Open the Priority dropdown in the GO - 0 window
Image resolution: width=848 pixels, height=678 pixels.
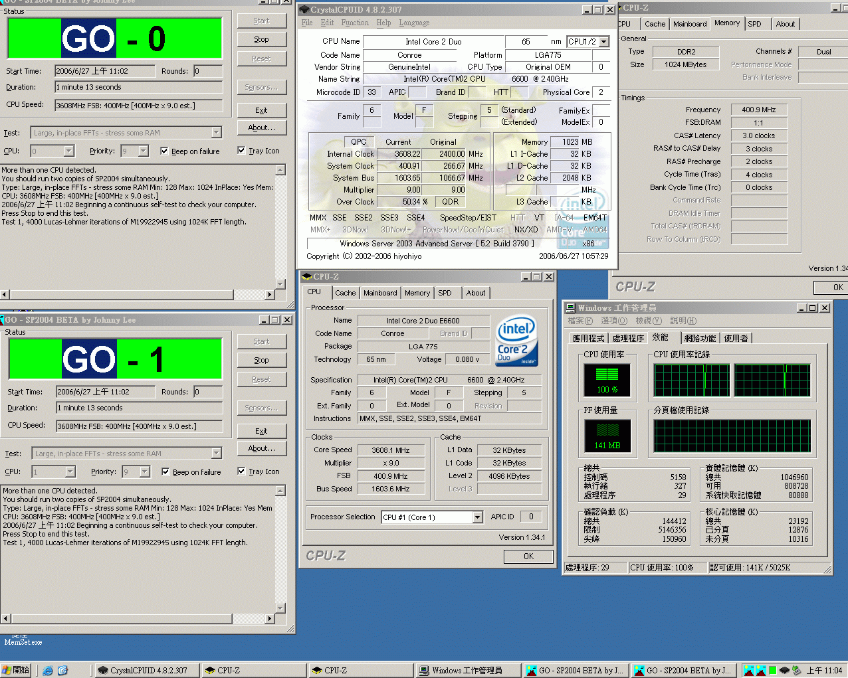click(143, 151)
